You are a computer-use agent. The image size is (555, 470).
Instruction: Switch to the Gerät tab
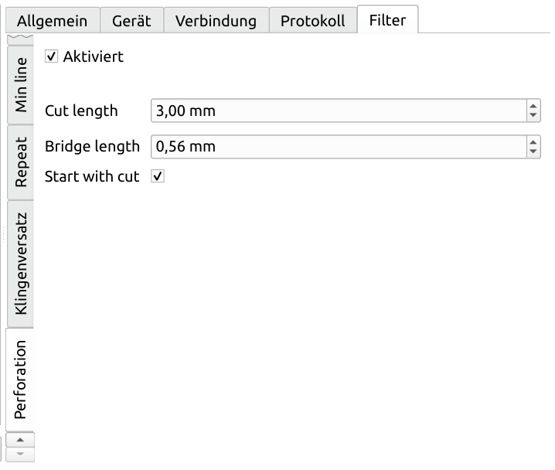point(131,21)
